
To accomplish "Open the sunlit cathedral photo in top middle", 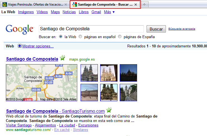I will (x=109, y=73).
